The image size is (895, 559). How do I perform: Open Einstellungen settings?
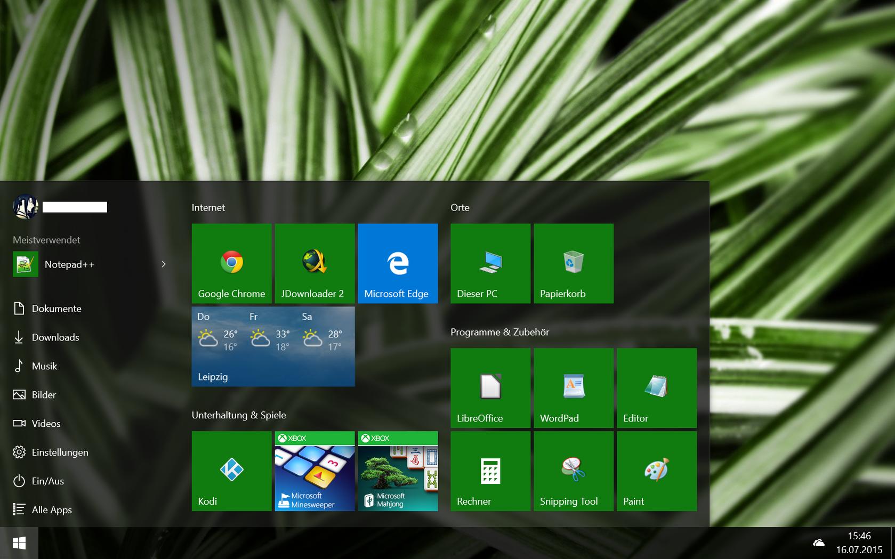[x=51, y=452]
